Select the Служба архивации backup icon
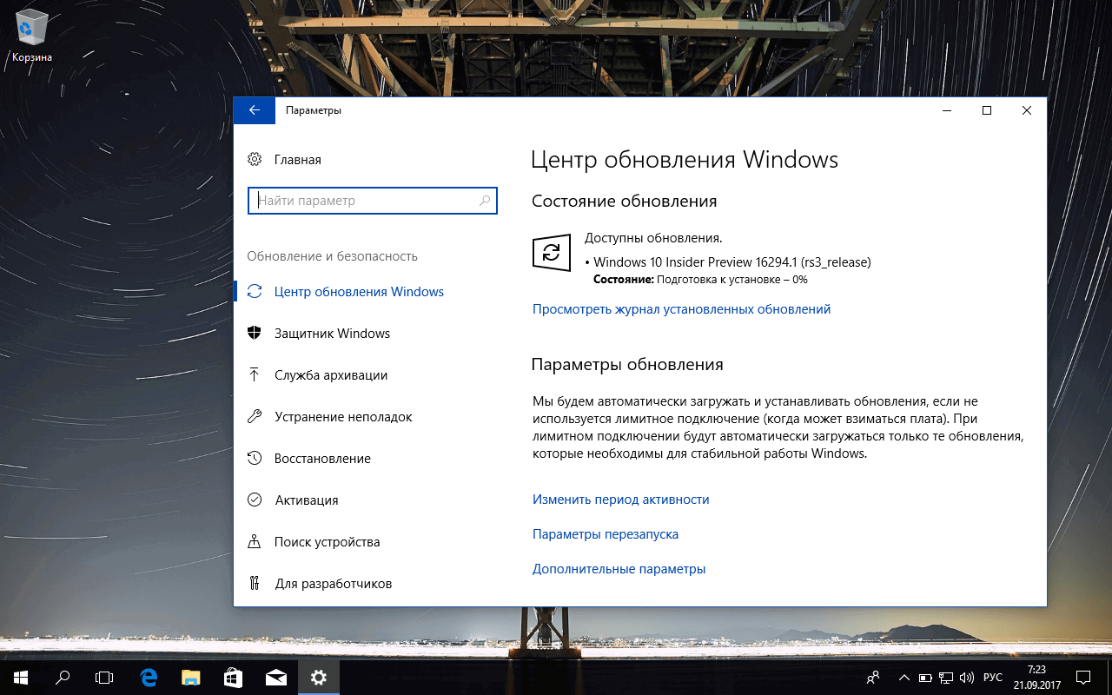 coord(254,374)
